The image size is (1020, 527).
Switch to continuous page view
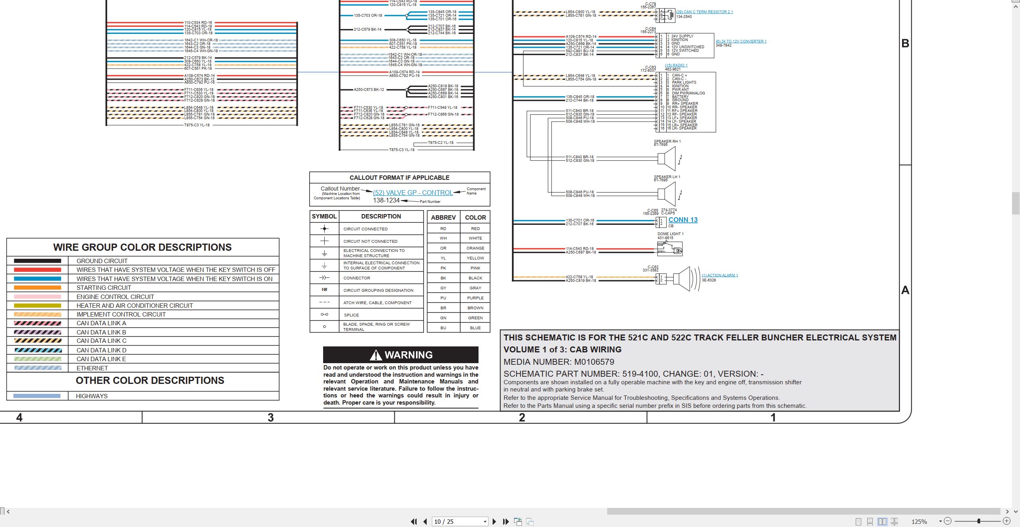point(870,521)
